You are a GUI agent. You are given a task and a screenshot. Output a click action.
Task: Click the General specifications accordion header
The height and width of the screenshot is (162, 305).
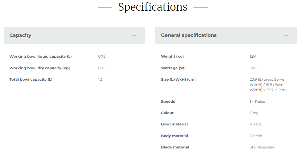(226, 35)
